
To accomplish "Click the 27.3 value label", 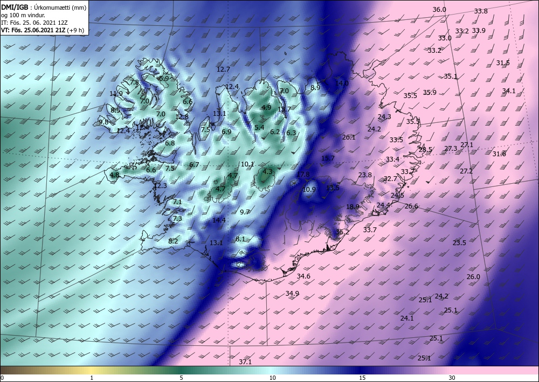I will pos(450,148).
